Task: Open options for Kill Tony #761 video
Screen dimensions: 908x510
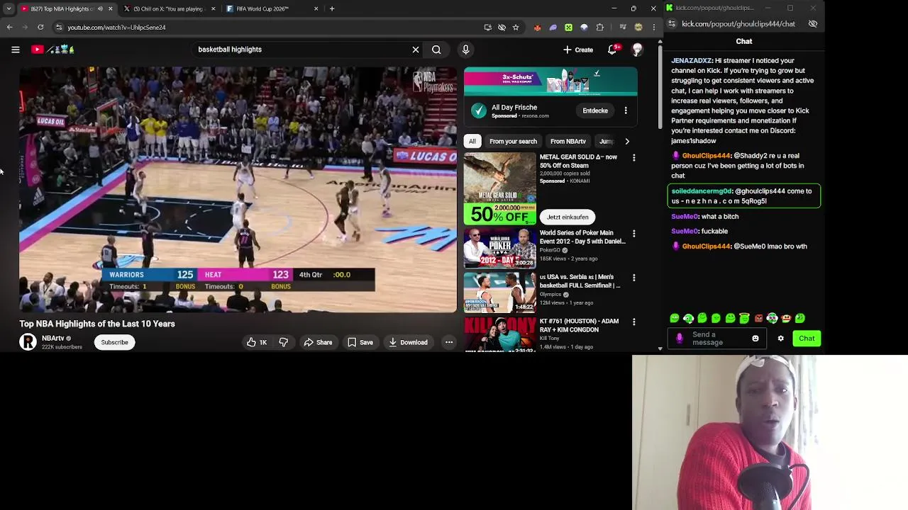Action: click(633, 322)
